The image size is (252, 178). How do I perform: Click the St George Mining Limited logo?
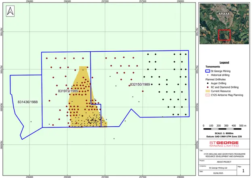224,145
